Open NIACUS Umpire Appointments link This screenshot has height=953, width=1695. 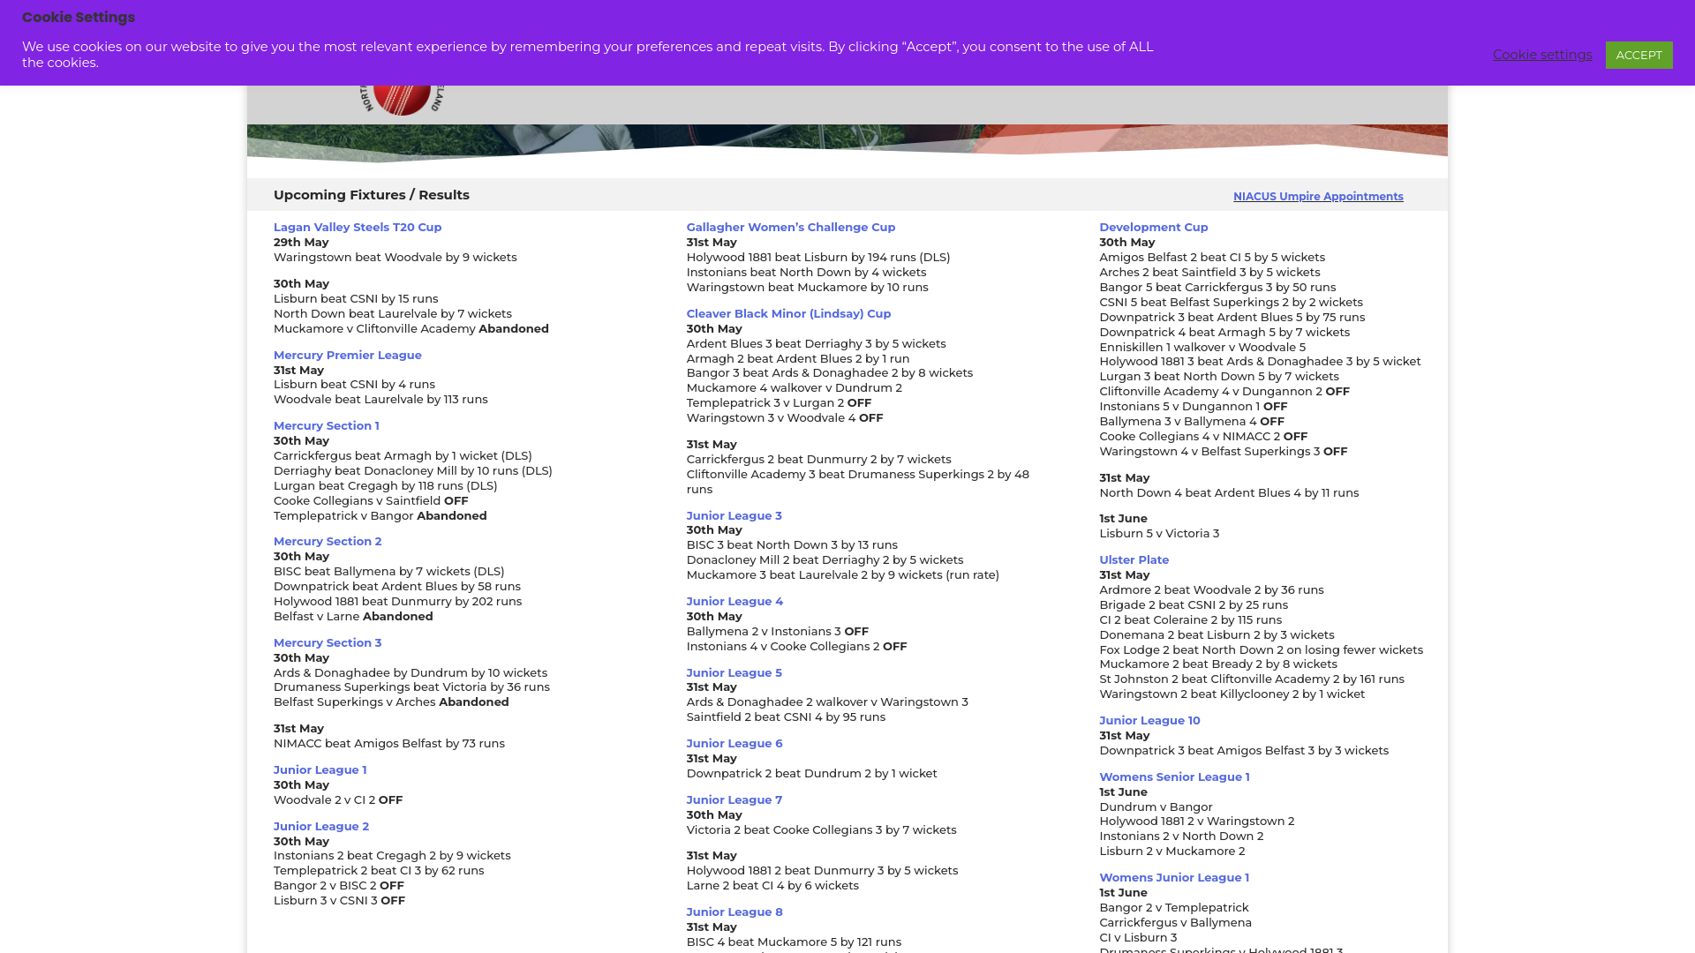(x=1318, y=197)
